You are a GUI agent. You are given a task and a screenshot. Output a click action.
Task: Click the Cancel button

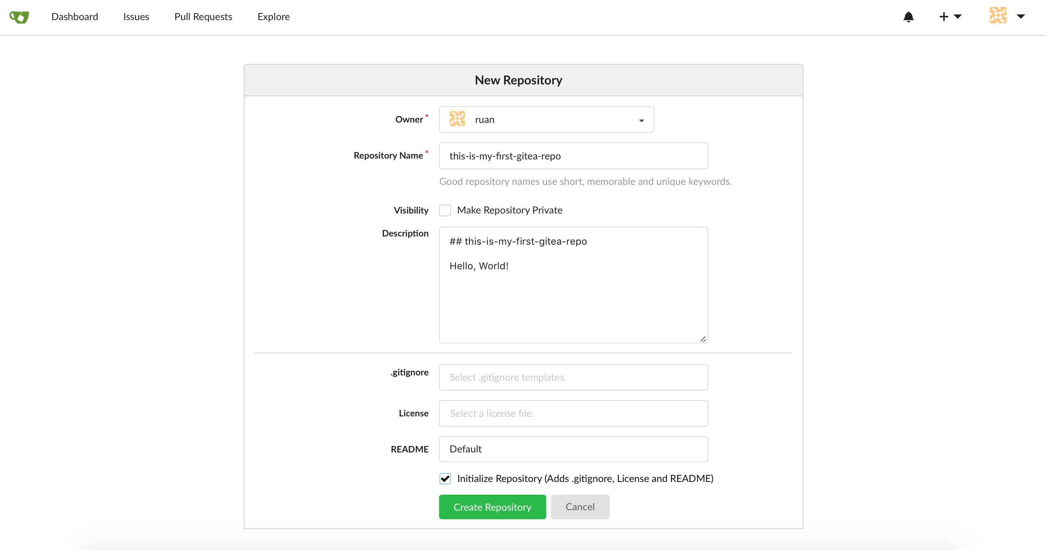pyautogui.click(x=580, y=507)
